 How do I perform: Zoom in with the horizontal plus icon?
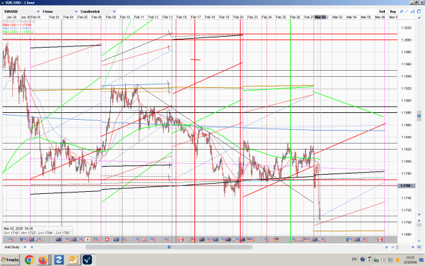(413, 247)
